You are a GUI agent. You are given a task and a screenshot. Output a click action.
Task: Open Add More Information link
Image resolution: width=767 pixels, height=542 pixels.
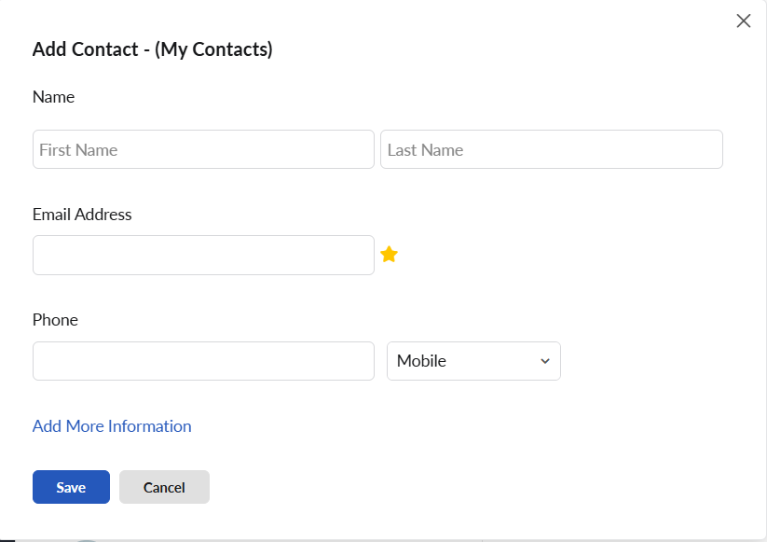click(x=112, y=426)
